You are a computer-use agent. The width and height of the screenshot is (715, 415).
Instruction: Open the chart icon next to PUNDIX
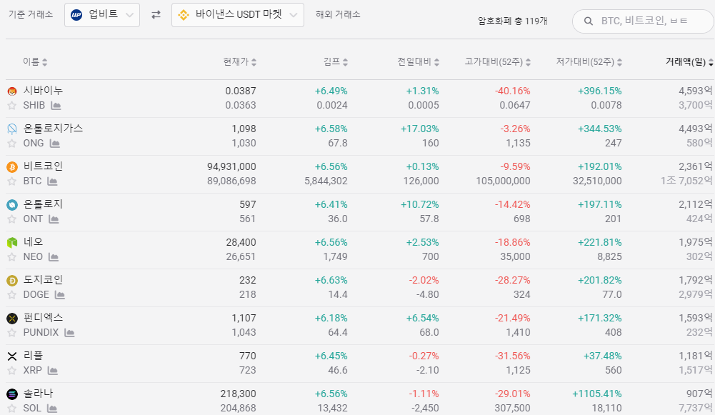click(69, 333)
